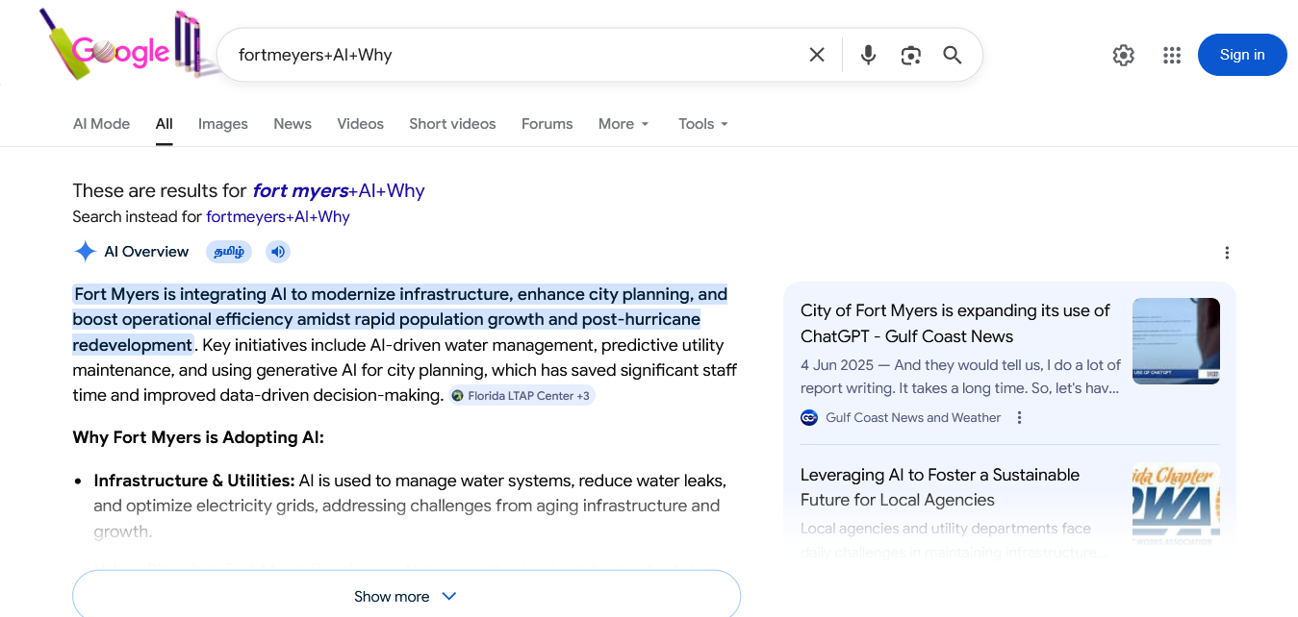Open Search by image camera icon
The width and height of the screenshot is (1298, 617).
pos(910,55)
